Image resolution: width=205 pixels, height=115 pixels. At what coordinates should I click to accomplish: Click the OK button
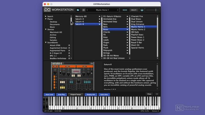coord(157,94)
